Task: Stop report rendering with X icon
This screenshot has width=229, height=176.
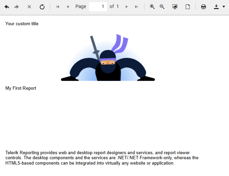Action: tap(29, 7)
